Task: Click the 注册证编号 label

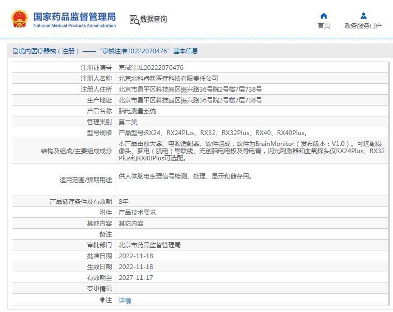Action: point(96,67)
